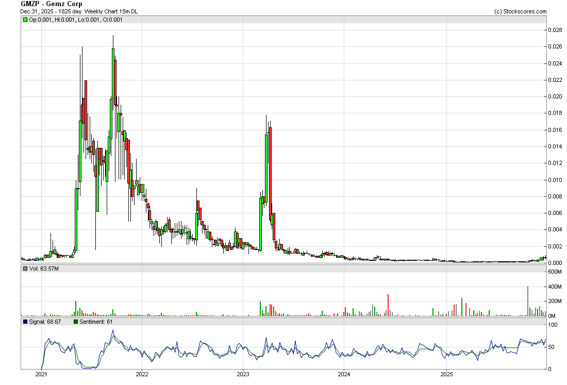Viewport: 567px width, 385px height.
Task: Click the Vol: 63.57M label
Action: pyautogui.click(x=44, y=269)
